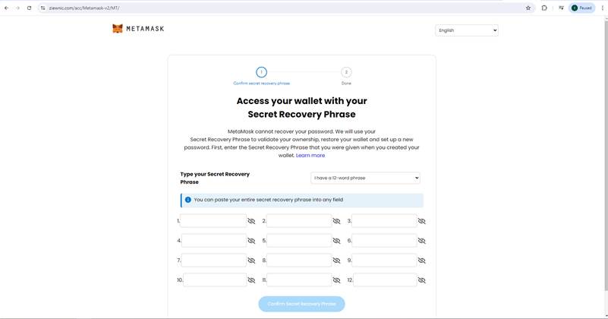Toggle visibility for word 11 field
Screen dimensions: 608x319
click(336, 280)
